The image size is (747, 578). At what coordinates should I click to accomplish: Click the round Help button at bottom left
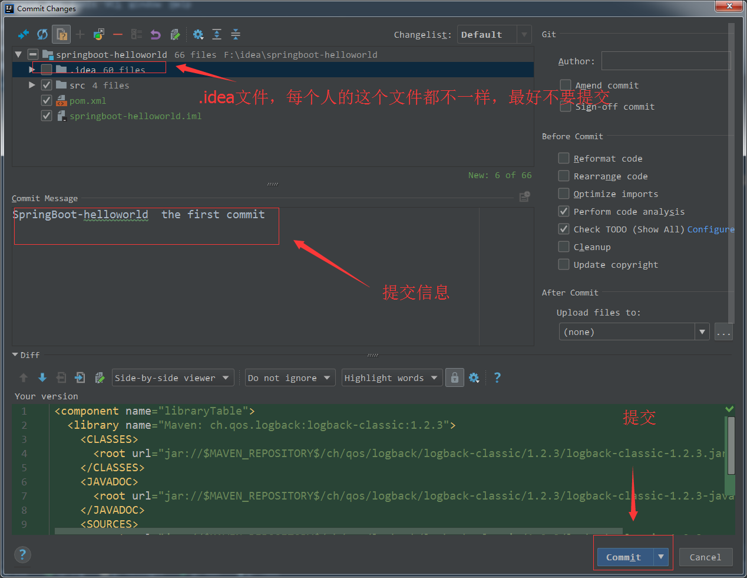pyautogui.click(x=22, y=554)
